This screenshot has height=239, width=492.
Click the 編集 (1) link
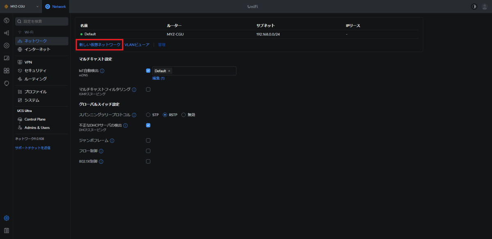[159, 78]
